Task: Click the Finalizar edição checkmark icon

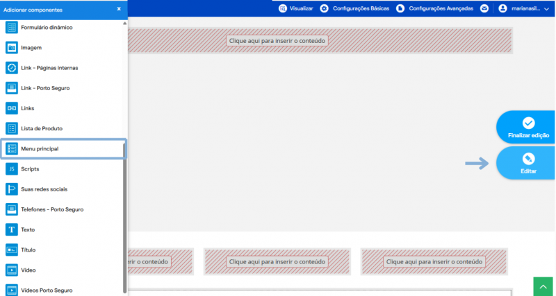Action: [x=528, y=123]
